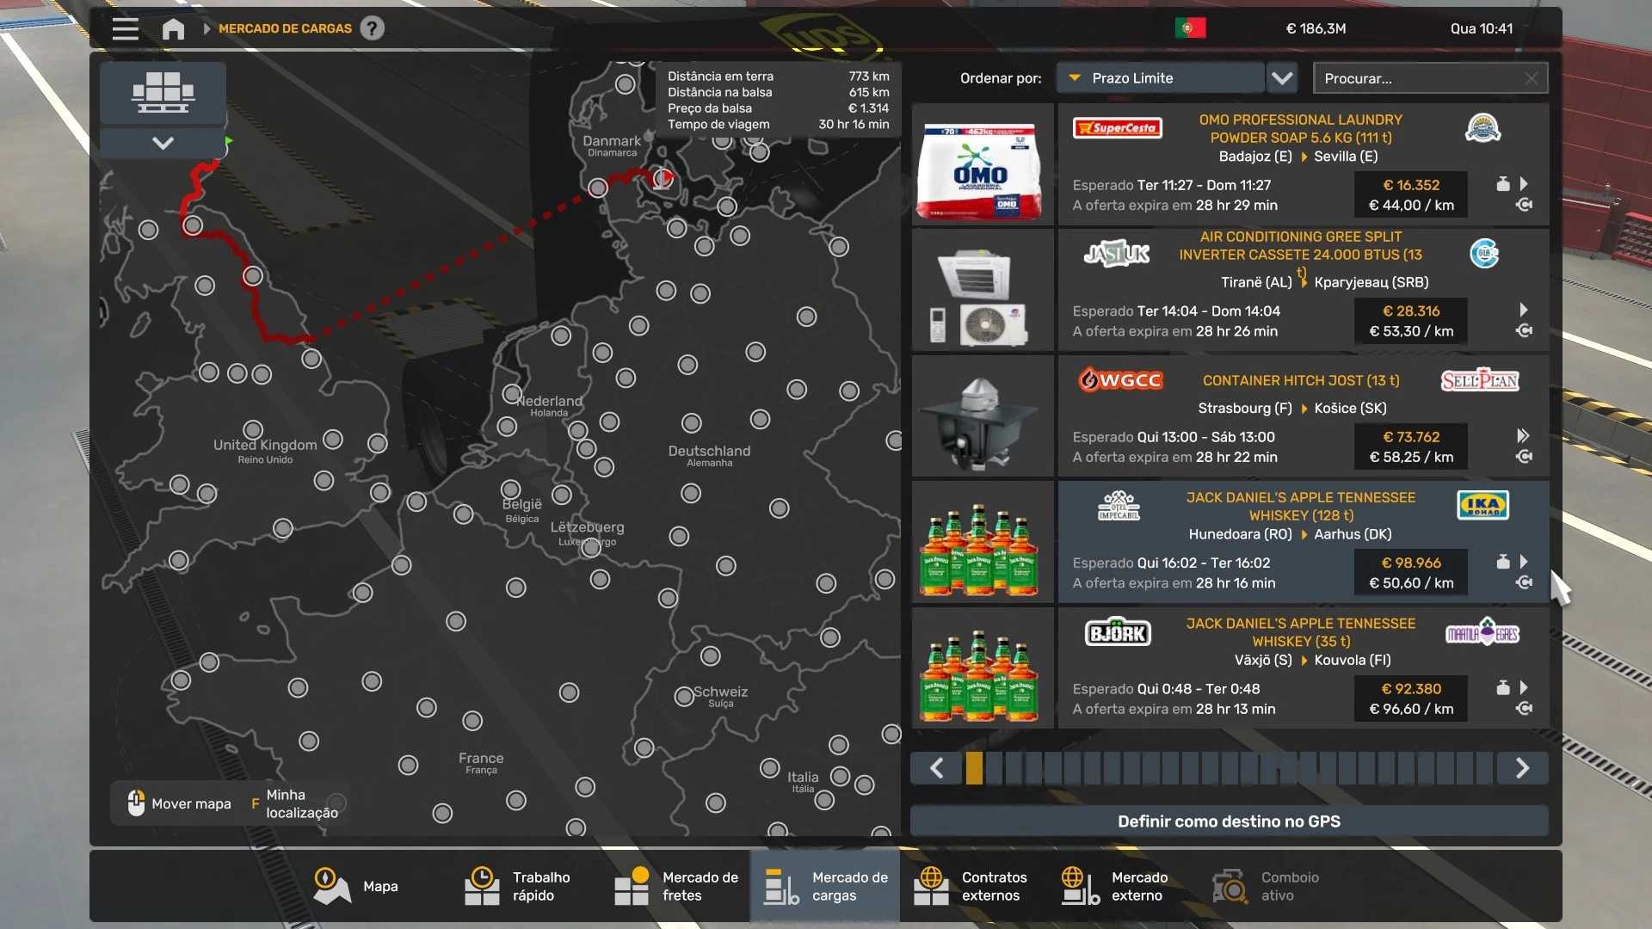Click double-arrow urgency icon on container hitch offer
This screenshot has height=929, width=1652.
coord(1523,436)
